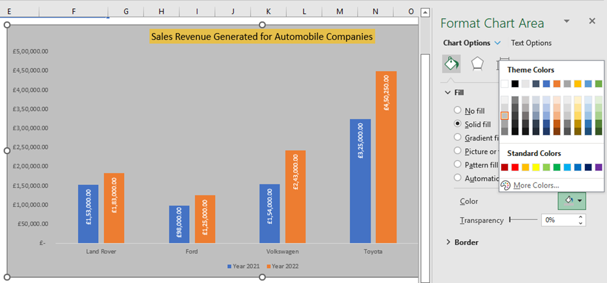Click the fill color bucket button
This screenshot has height=283, width=607.
[x=568, y=200]
